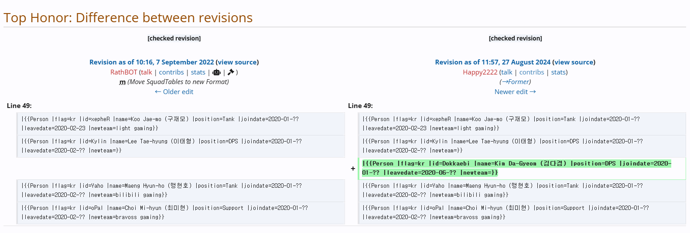Screen dimensions: 690x233
Task: Open RathBOT's stats link
Action: (x=198, y=72)
